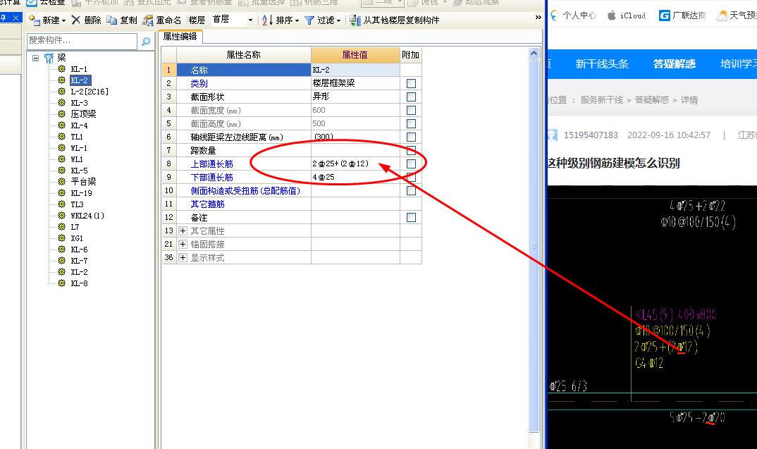Image resolution: width=757 pixels, height=449 pixels.
Task: Click the 删除 (delete) X icon
Action: click(x=76, y=20)
